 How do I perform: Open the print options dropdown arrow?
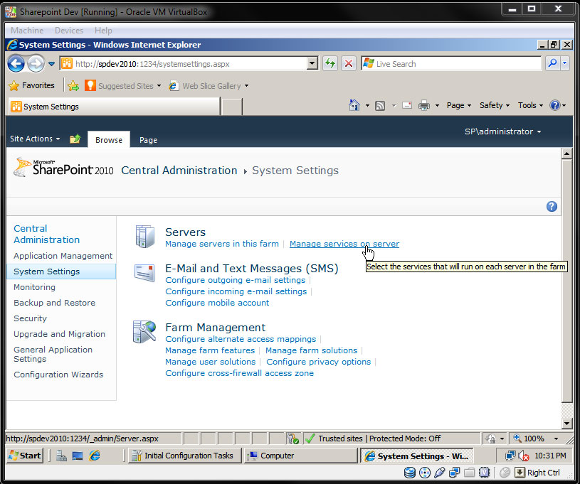437,106
